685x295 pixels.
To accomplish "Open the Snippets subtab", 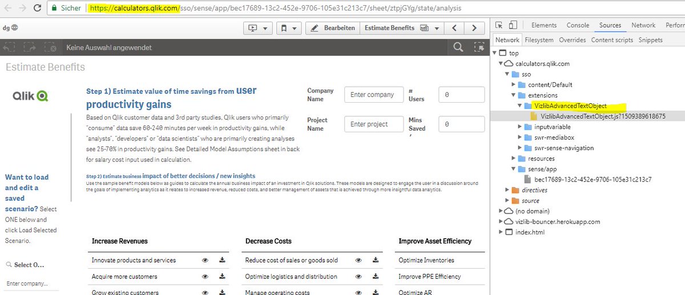I will click(x=651, y=40).
